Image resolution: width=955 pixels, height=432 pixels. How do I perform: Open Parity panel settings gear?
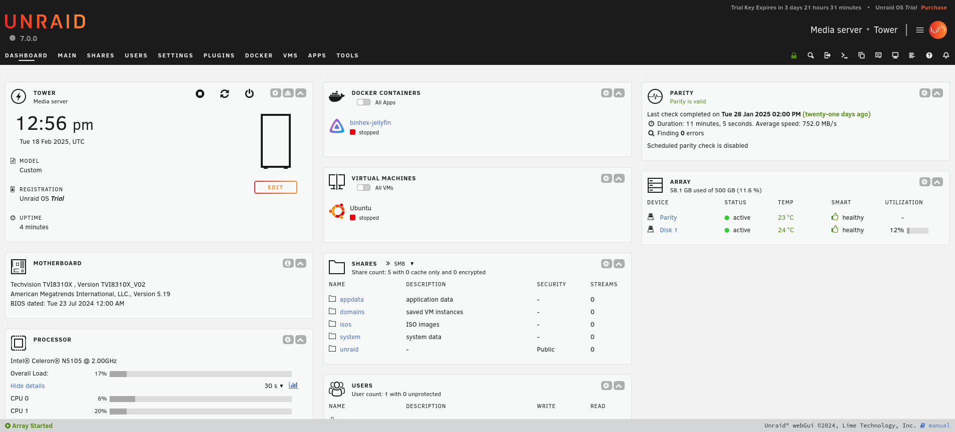tap(924, 93)
